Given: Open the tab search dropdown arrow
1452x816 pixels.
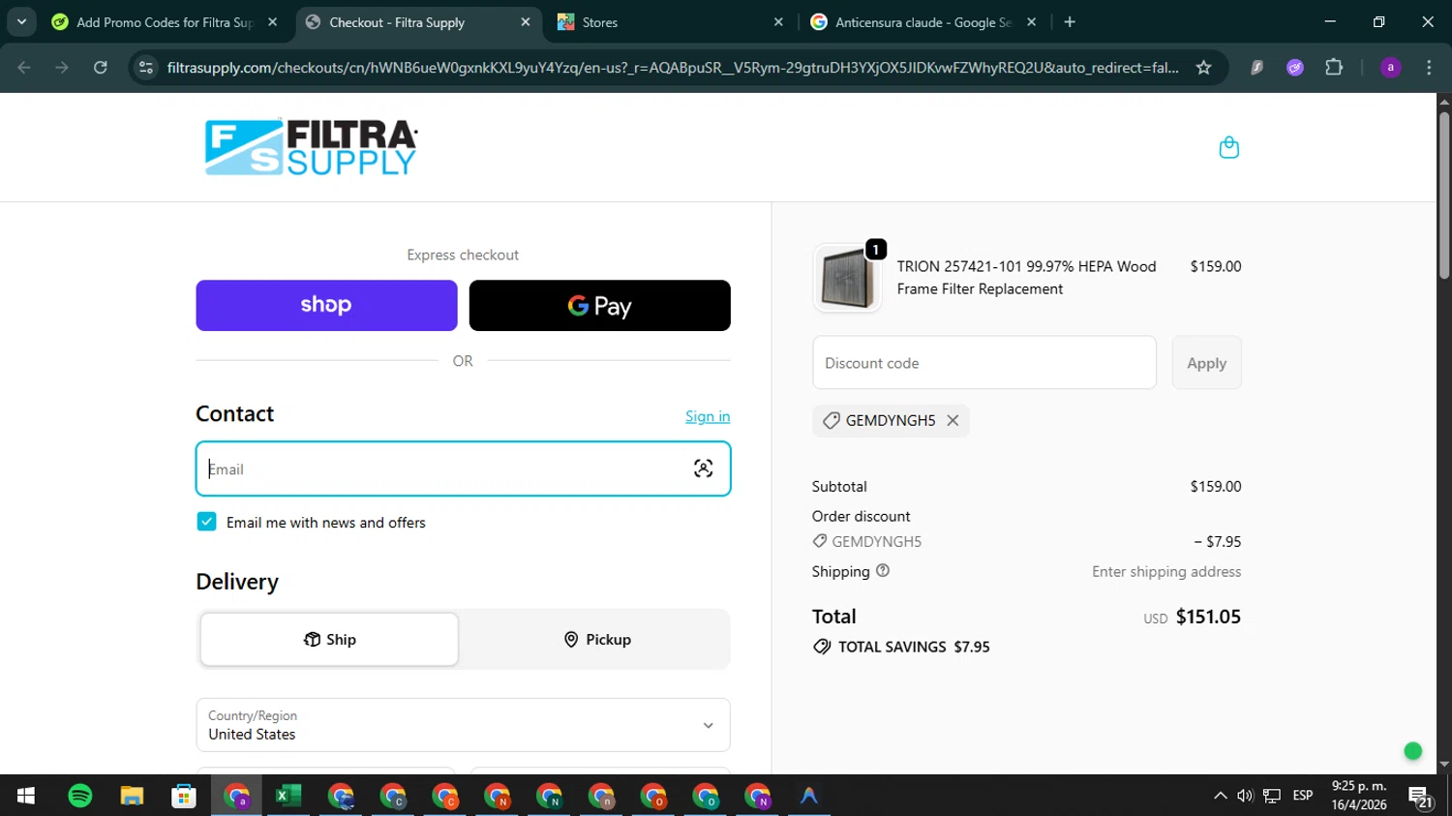Looking at the screenshot, I should pyautogui.click(x=21, y=21).
